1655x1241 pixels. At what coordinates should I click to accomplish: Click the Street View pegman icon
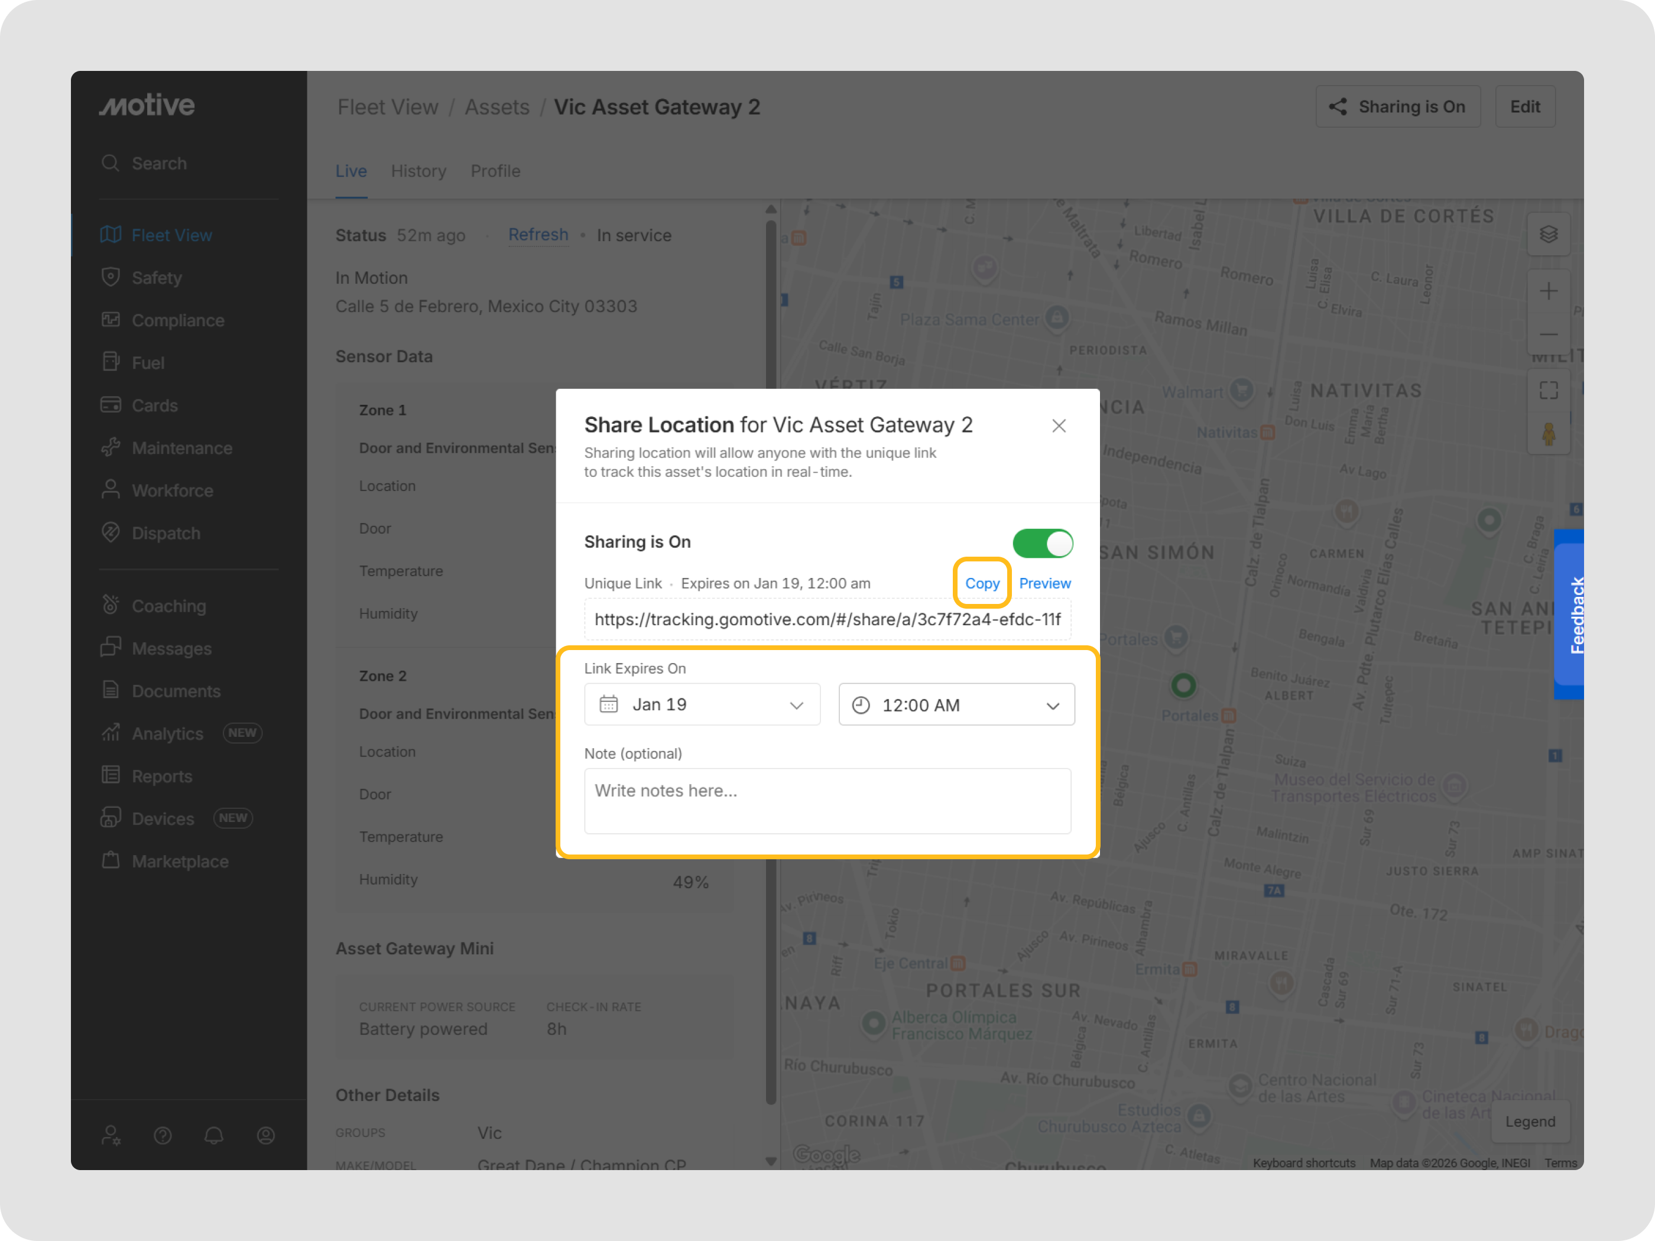(x=1548, y=434)
